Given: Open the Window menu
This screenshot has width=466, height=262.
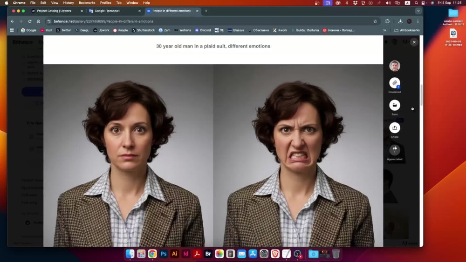Looking at the screenshot, I should pyautogui.click(x=132, y=3).
